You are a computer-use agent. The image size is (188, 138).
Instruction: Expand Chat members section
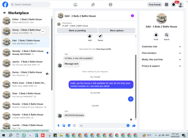[161, 53]
